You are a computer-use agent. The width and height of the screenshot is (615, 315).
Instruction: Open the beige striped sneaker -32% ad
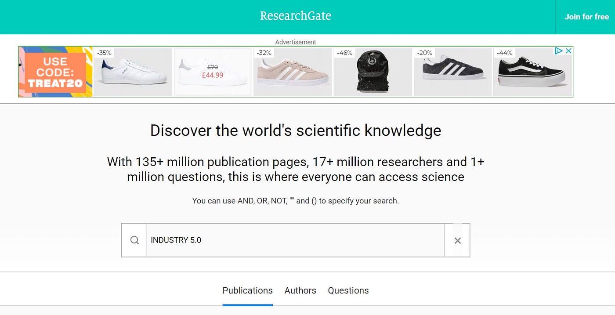click(293, 72)
